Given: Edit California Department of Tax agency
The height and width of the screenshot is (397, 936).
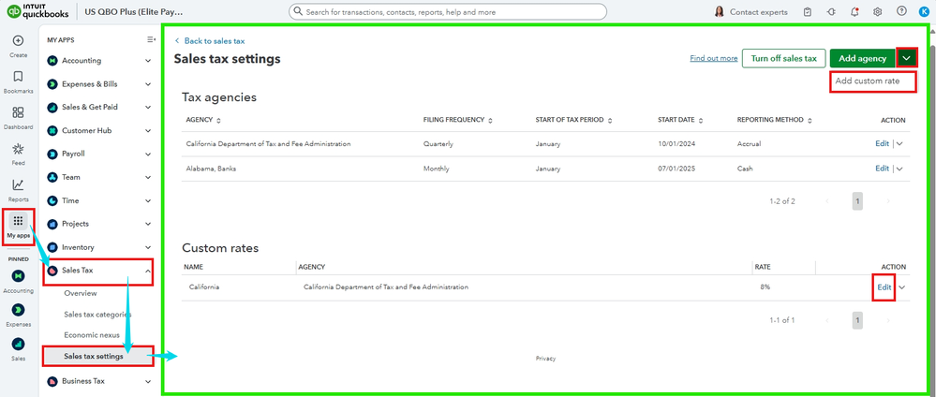Looking at the screenshot, I should point(883,144).
